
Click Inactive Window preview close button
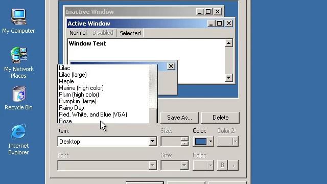218,12
